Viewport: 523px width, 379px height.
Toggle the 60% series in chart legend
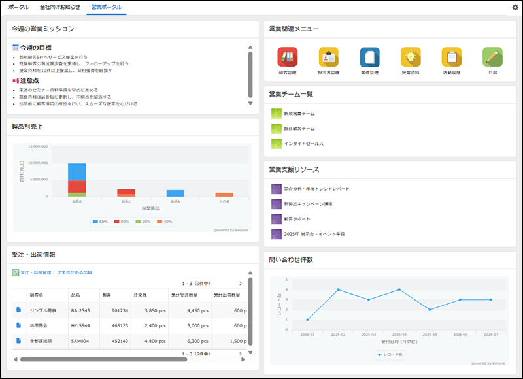tap(99, 222)
